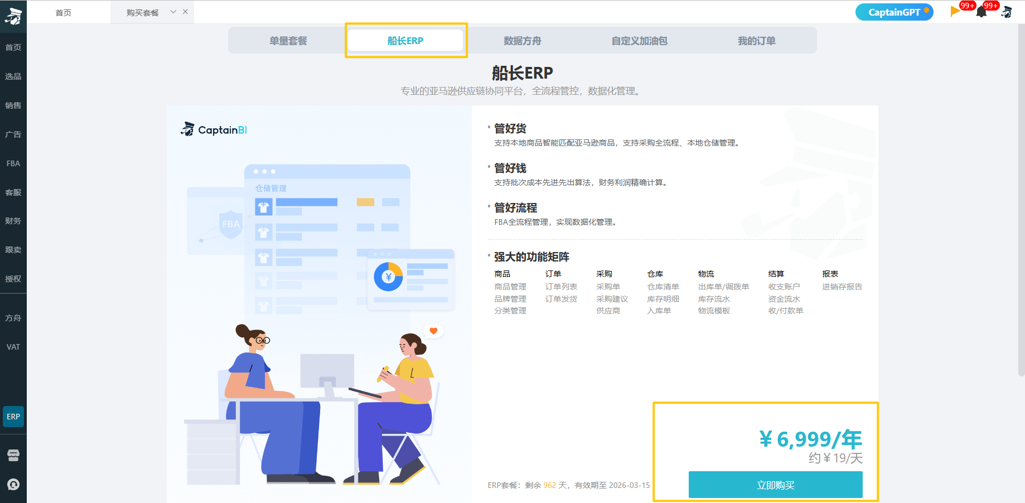Screen dimensions: 1025x503
Task: Open 广告 in the left sidebar
Action: coord(13,134)
